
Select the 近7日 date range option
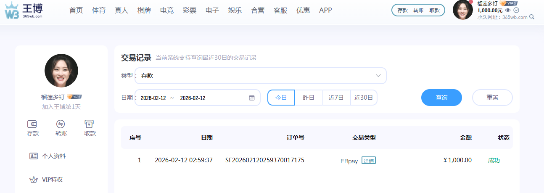coord(336,98)
